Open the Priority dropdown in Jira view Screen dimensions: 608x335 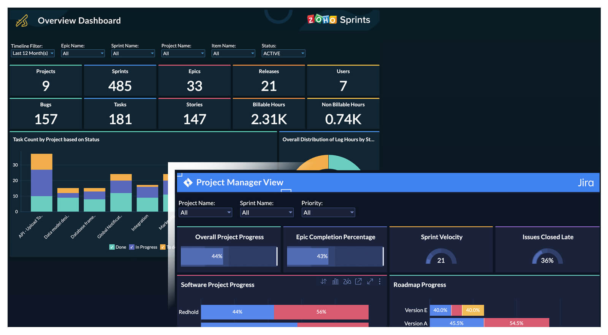pyautogui.click(x=328, y=213)
